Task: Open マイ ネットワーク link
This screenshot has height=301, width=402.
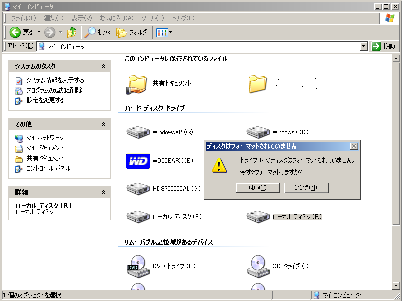Action: (45, 138)
